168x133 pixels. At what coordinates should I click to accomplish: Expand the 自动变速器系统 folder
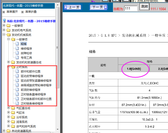tap(4, 130)
